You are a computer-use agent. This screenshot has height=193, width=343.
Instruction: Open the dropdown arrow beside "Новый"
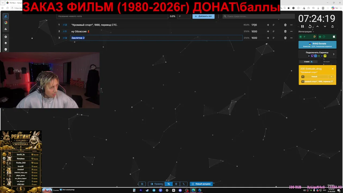point(332,77)
